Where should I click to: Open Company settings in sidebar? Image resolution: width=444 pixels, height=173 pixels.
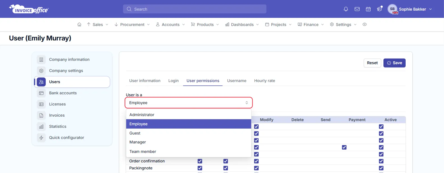[72, 71]
